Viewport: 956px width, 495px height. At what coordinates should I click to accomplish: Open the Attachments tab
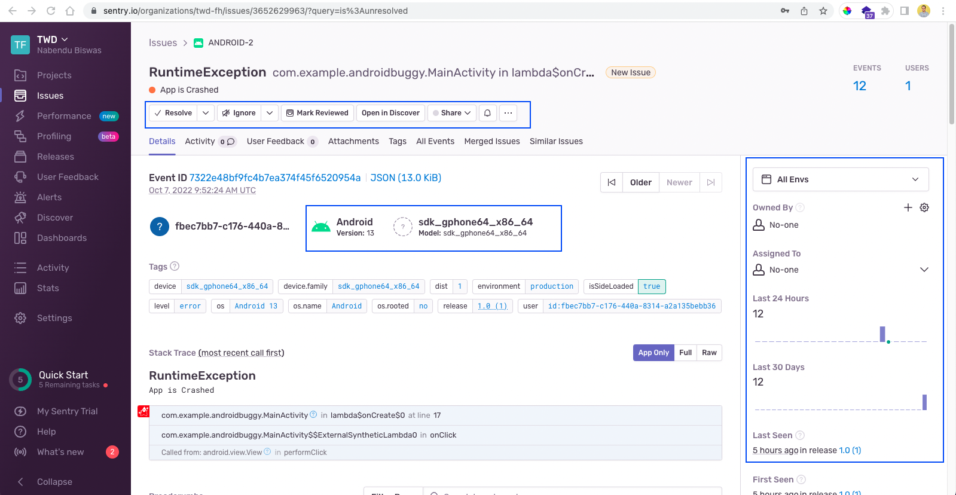pyautogui.click(x=353, y=141)
